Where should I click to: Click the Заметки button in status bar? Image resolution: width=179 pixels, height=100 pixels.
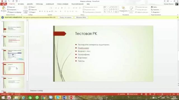[x=121, y=94]
